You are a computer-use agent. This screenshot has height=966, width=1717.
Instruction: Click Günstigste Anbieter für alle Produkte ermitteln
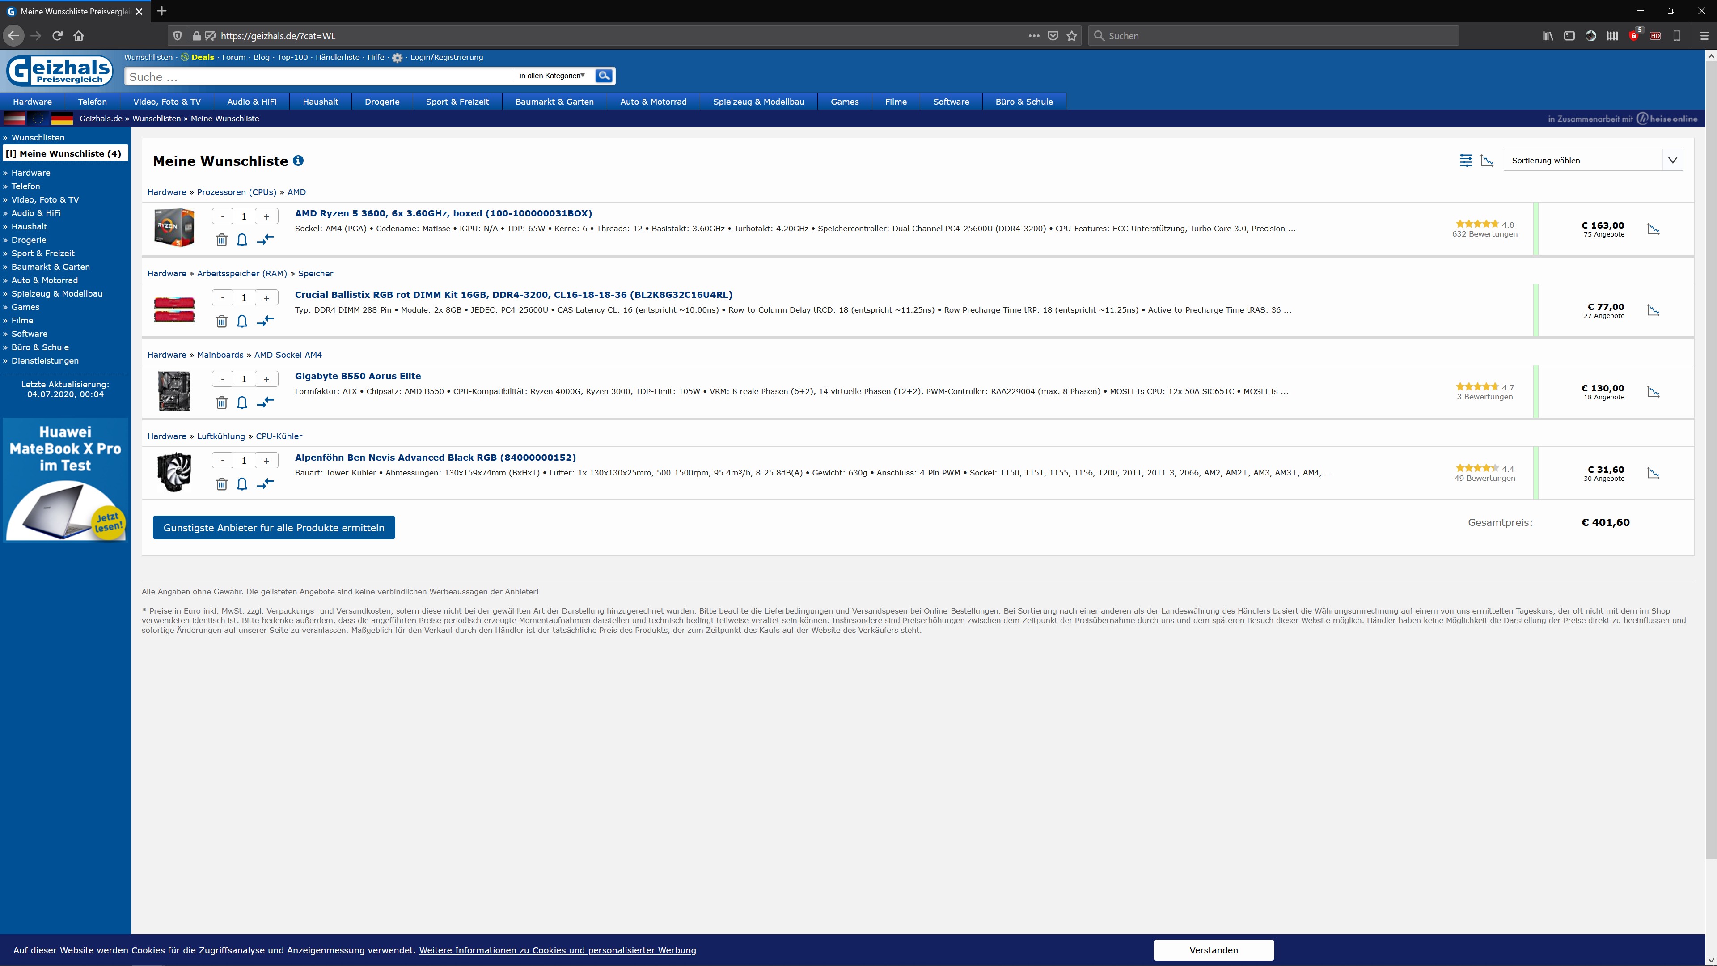click(x=273, y=527)
